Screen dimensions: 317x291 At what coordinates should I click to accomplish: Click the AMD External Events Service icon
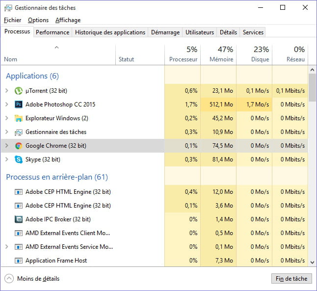pyautogui.click(x=19, y=247)
